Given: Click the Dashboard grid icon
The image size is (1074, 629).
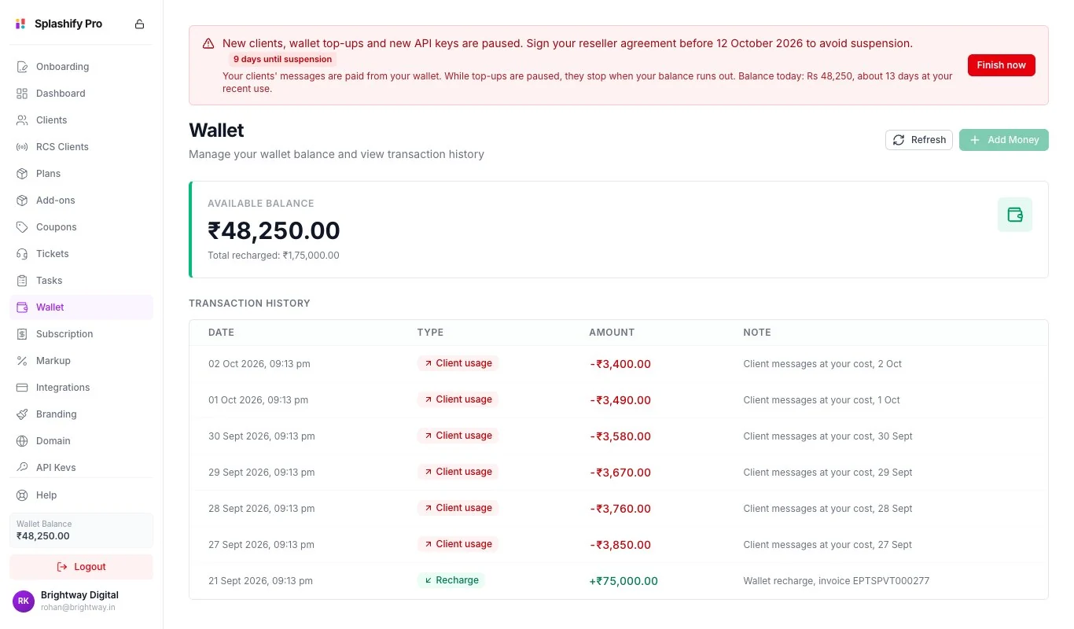Looking at the screenshot, I should pyautogui.click(x=22, y=94).
